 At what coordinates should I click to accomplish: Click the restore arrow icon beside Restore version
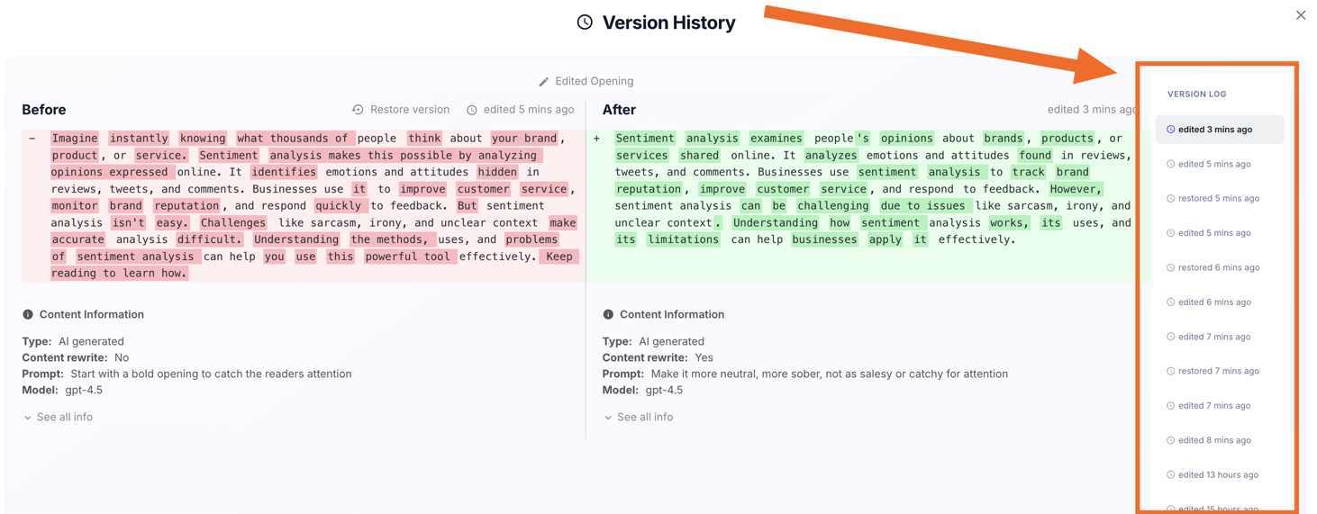(x=358, y=110)
